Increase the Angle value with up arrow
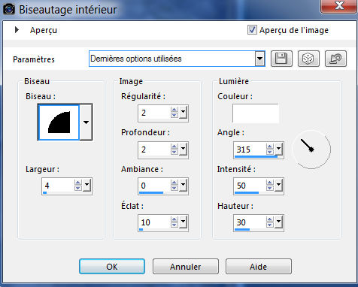The image size is (358, 287). 270,147
